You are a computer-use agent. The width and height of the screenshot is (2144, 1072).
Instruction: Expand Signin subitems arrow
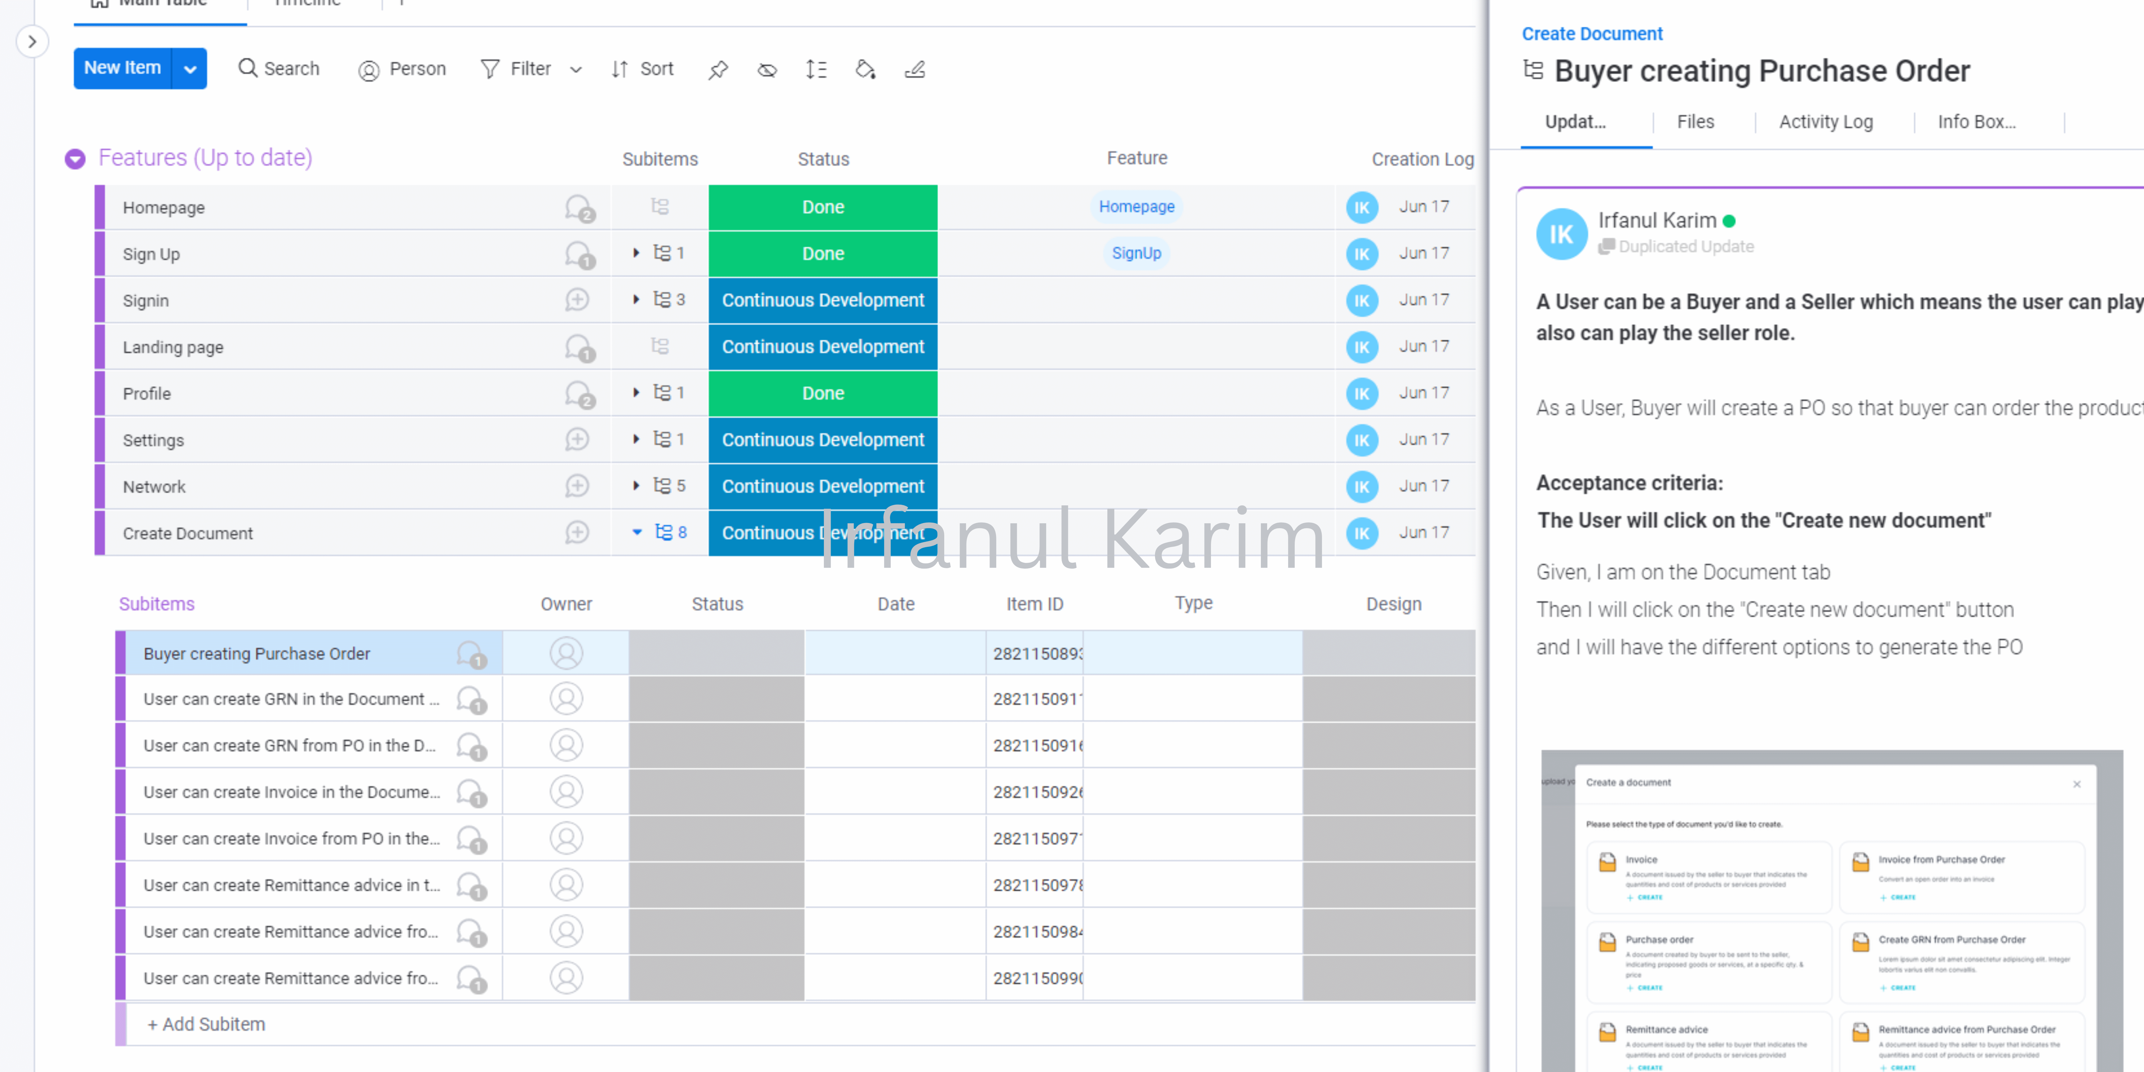pos(637,300)
